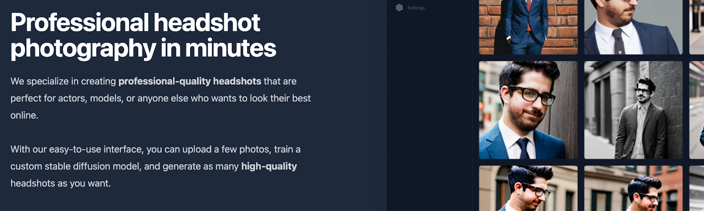Open the headshot of man looking down

[528, 188]
